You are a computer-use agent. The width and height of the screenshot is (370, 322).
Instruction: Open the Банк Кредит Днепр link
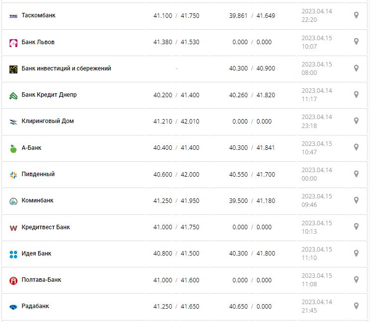click(49, 95)
